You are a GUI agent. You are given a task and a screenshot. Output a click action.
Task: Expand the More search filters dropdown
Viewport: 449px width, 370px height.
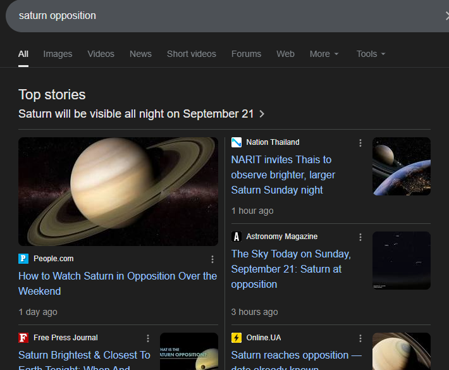coord(324,54)
